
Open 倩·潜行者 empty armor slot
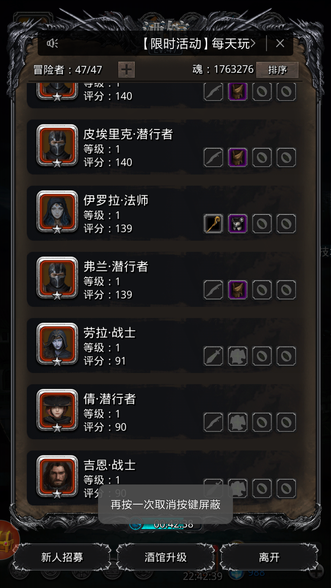238,422
